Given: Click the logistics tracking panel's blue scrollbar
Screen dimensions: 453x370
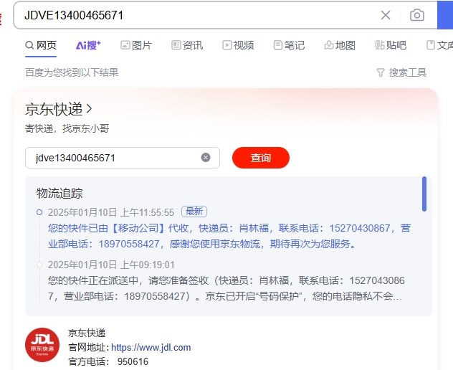Looking at the screenshot, I should 424,194.
